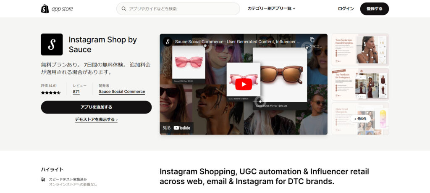Open the Tag Products for Instagram thumbnail
The height and width of the screenshot is (193, 430).
point(360,84)
